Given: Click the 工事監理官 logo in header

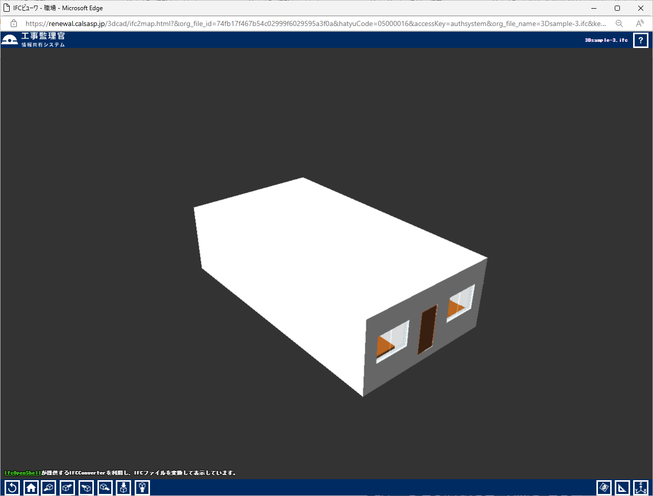Looking at the screenshot, I should [x=34, y=40].
